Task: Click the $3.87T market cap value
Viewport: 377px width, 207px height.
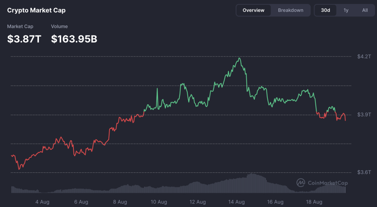Action: click(24, 39)
